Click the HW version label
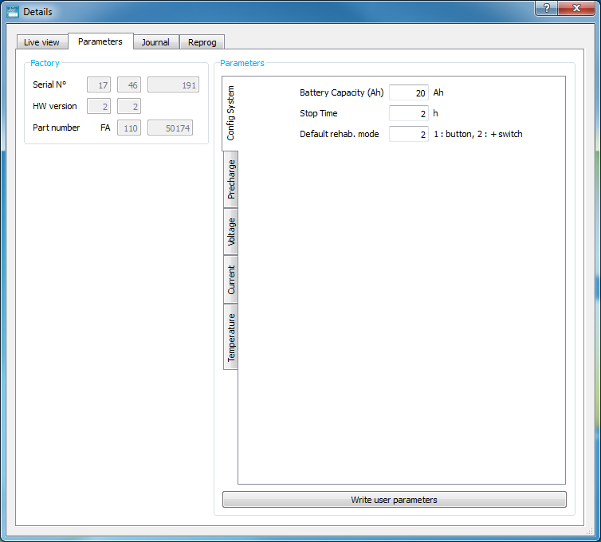Image resolution: width=601 pixels, height=542 pixels. (55, 106)
